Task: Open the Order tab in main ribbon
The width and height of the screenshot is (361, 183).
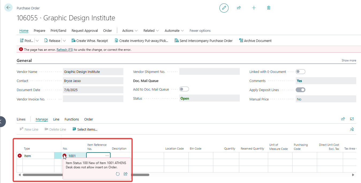Action: click(x=108, y=30)
